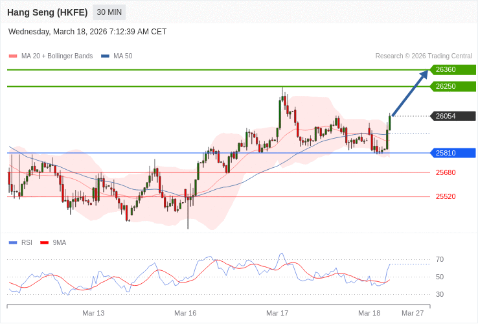Viewport: 478px width, 324px height.
Task: Click the RSI 70 axis label
Action: click(440, 260)
